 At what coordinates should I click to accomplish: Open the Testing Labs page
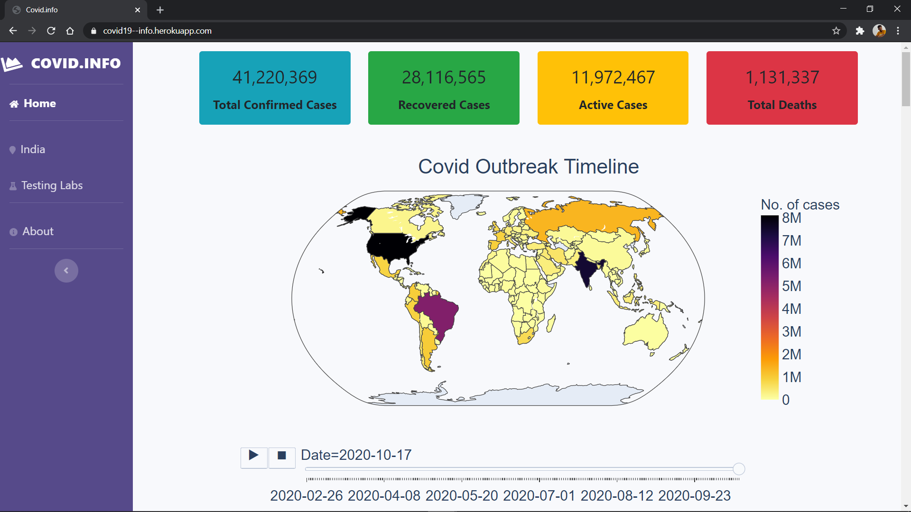click(52, 185)
